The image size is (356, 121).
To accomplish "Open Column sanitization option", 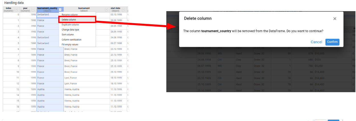I will (x=71, y=40).
